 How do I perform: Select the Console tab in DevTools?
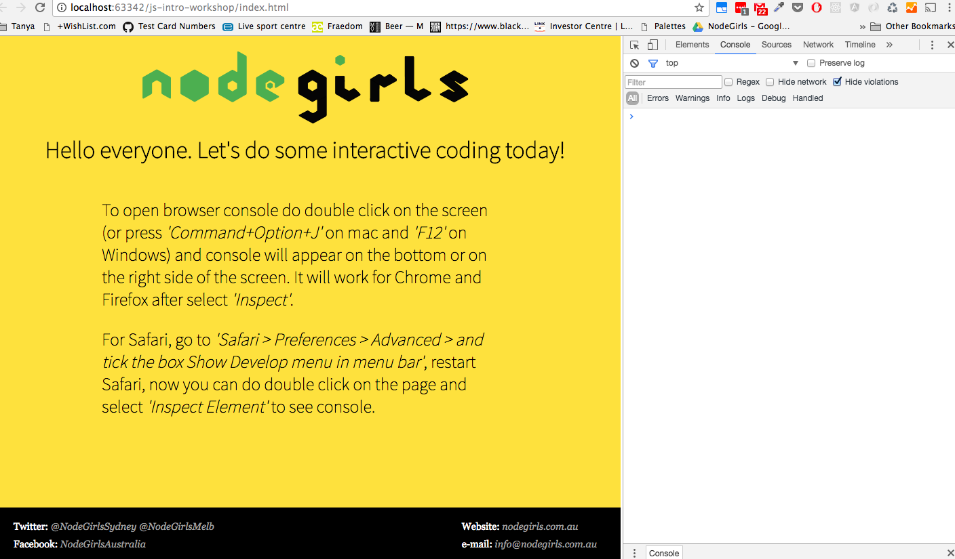[x=735, y=45]
